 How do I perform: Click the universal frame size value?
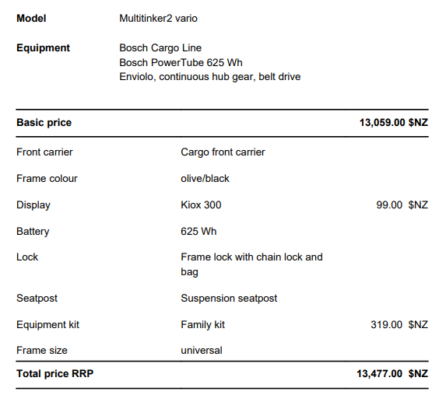(x=202, y=351)
